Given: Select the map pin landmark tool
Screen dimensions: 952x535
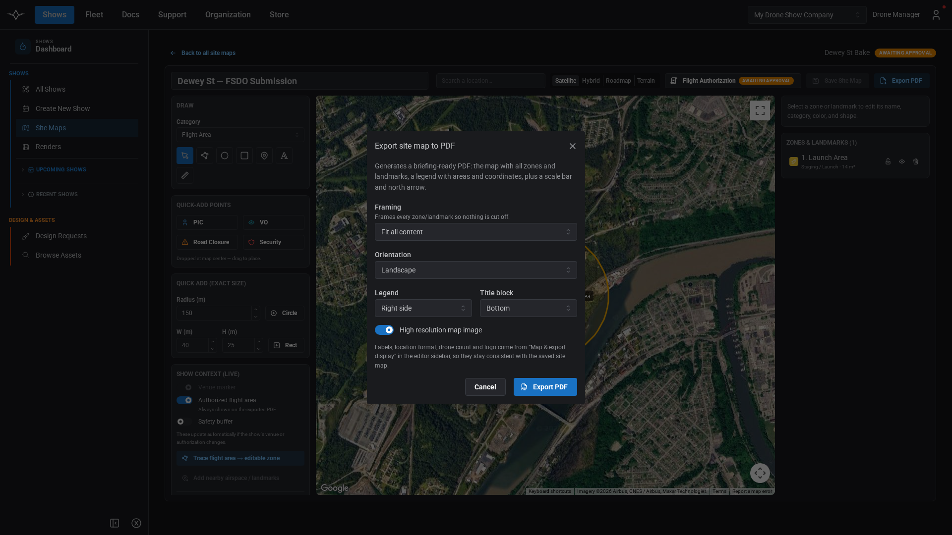Looking at the screenshot, I should coord(264,156).
